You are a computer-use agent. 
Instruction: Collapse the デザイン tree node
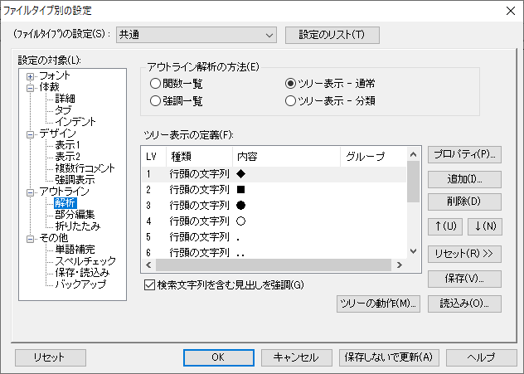(x=30, y=134)
